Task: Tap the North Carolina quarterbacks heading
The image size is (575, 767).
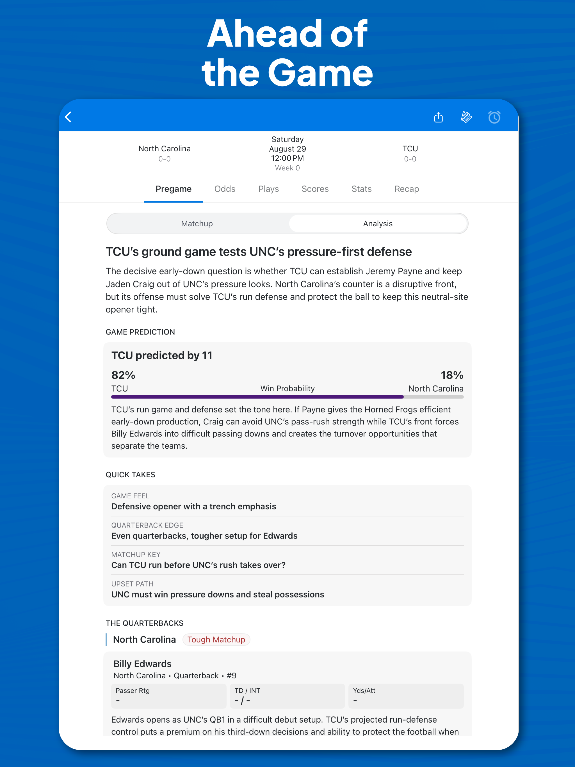Action: (144, 640)
